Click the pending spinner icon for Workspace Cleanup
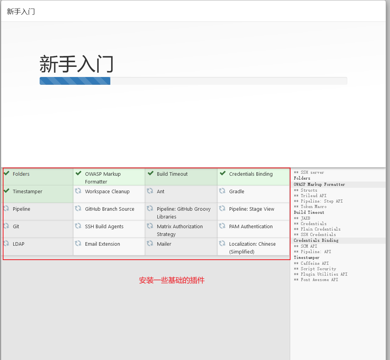390x360 pixels. 78,191
